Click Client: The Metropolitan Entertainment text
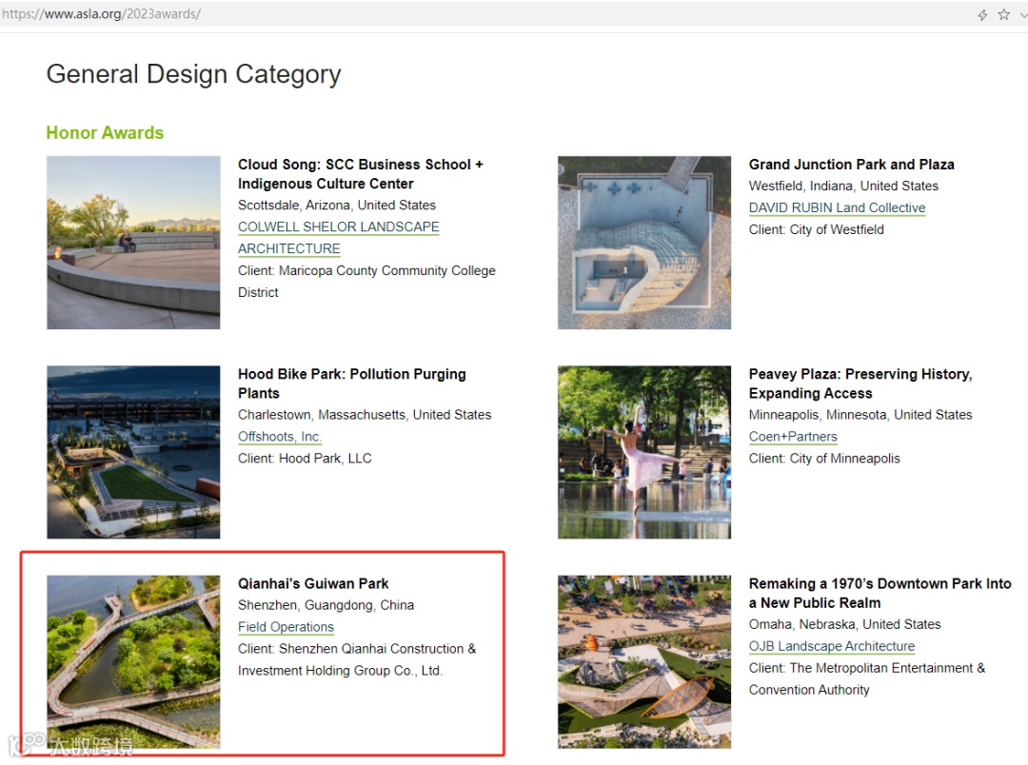1028x765 pixels. [867, 679]
